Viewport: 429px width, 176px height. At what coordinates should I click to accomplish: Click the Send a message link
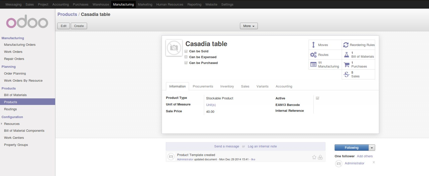(x=227, y=146)
